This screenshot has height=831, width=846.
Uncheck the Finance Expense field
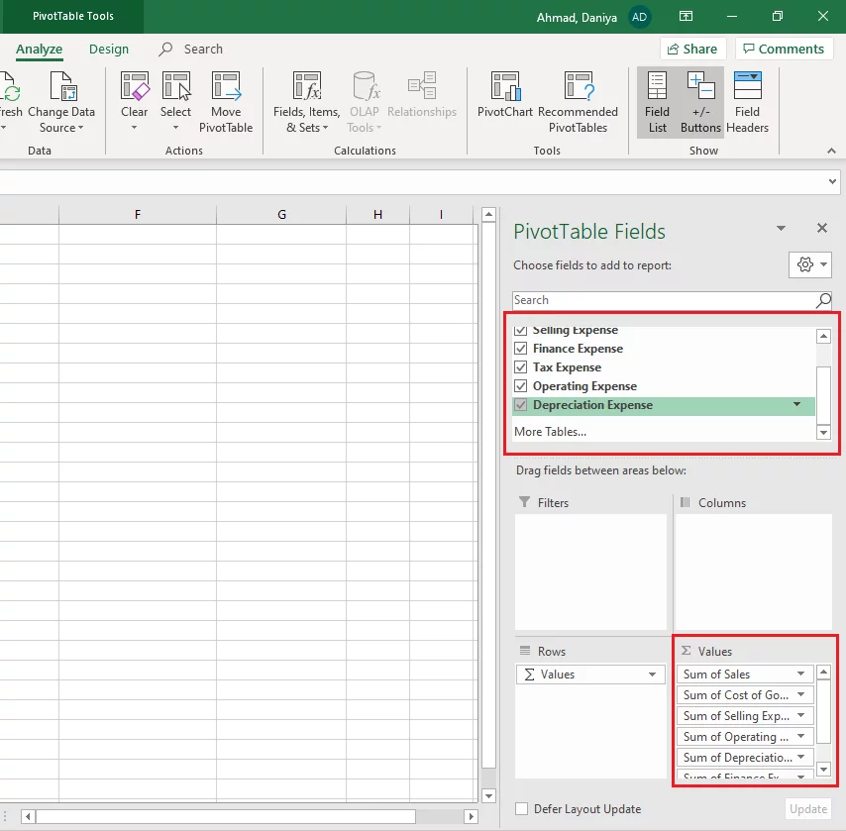point(520,349)
